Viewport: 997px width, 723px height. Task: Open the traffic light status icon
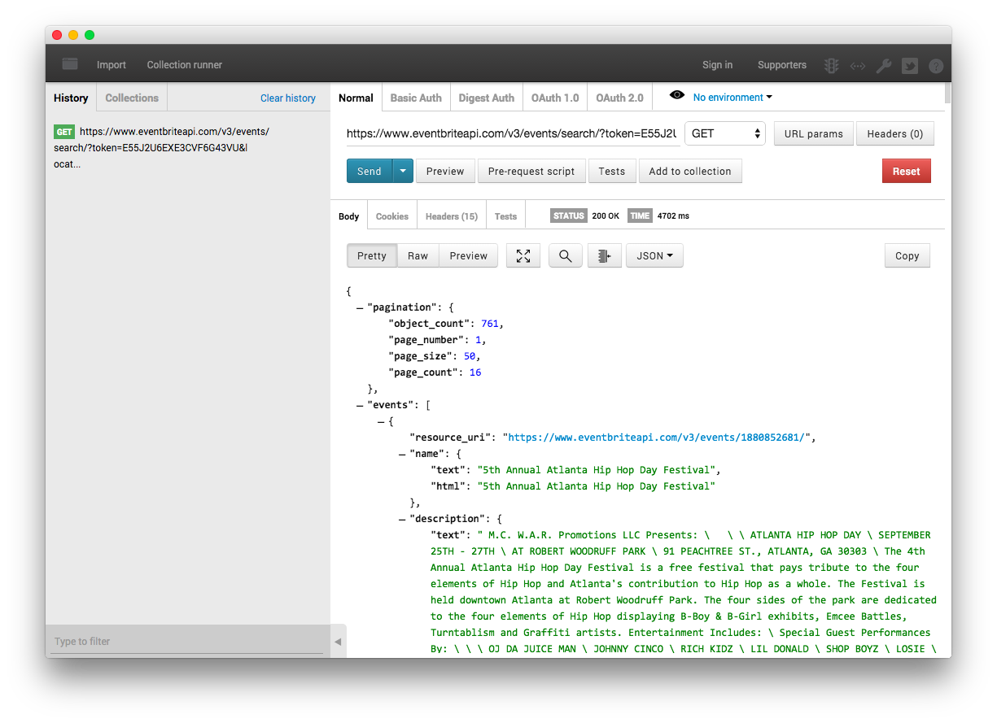tap(831, 66)
